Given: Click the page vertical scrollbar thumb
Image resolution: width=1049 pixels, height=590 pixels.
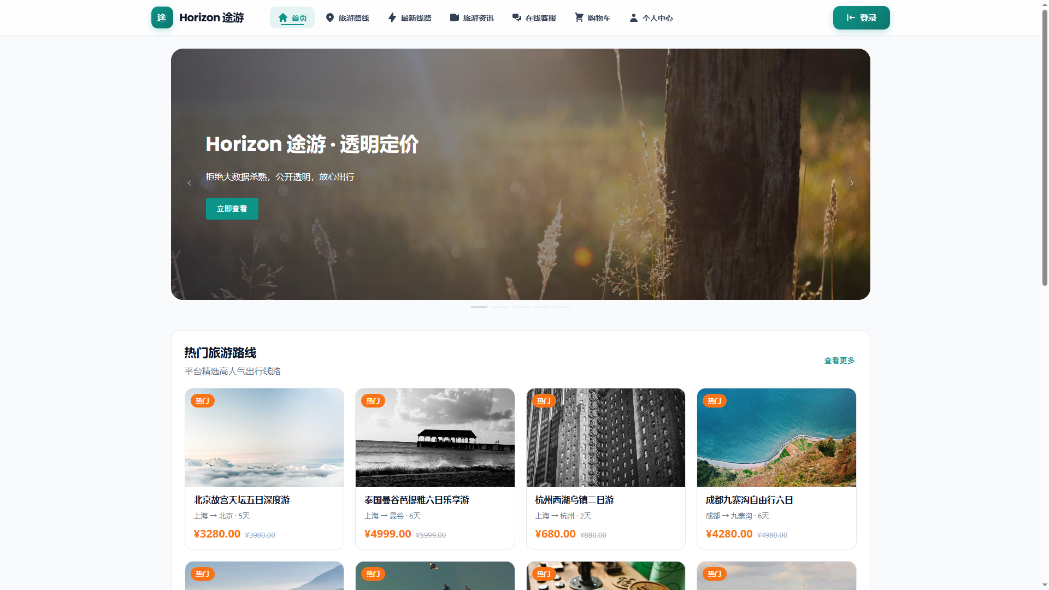Looking at the screenshot, I should [1045, 146].
